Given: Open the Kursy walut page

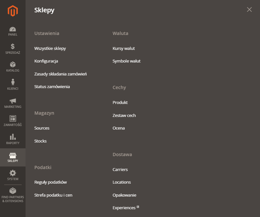Looking at the screenshot, I should pos(124,48).
